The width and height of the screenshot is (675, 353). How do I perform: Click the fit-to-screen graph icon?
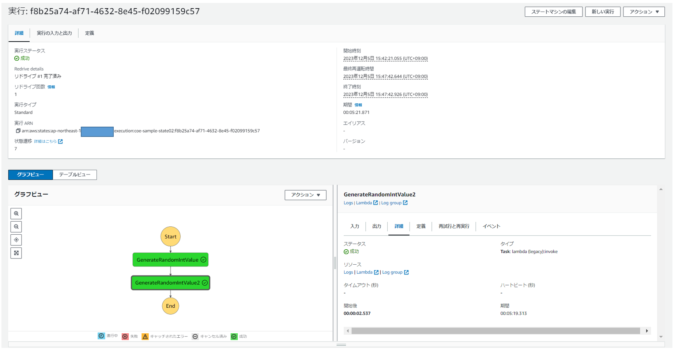pos(16,253)
